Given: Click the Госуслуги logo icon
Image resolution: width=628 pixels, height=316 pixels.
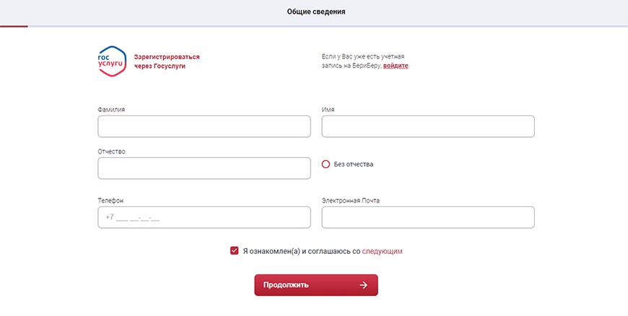Looking at the screenshot, I should (x=112, y=61).
